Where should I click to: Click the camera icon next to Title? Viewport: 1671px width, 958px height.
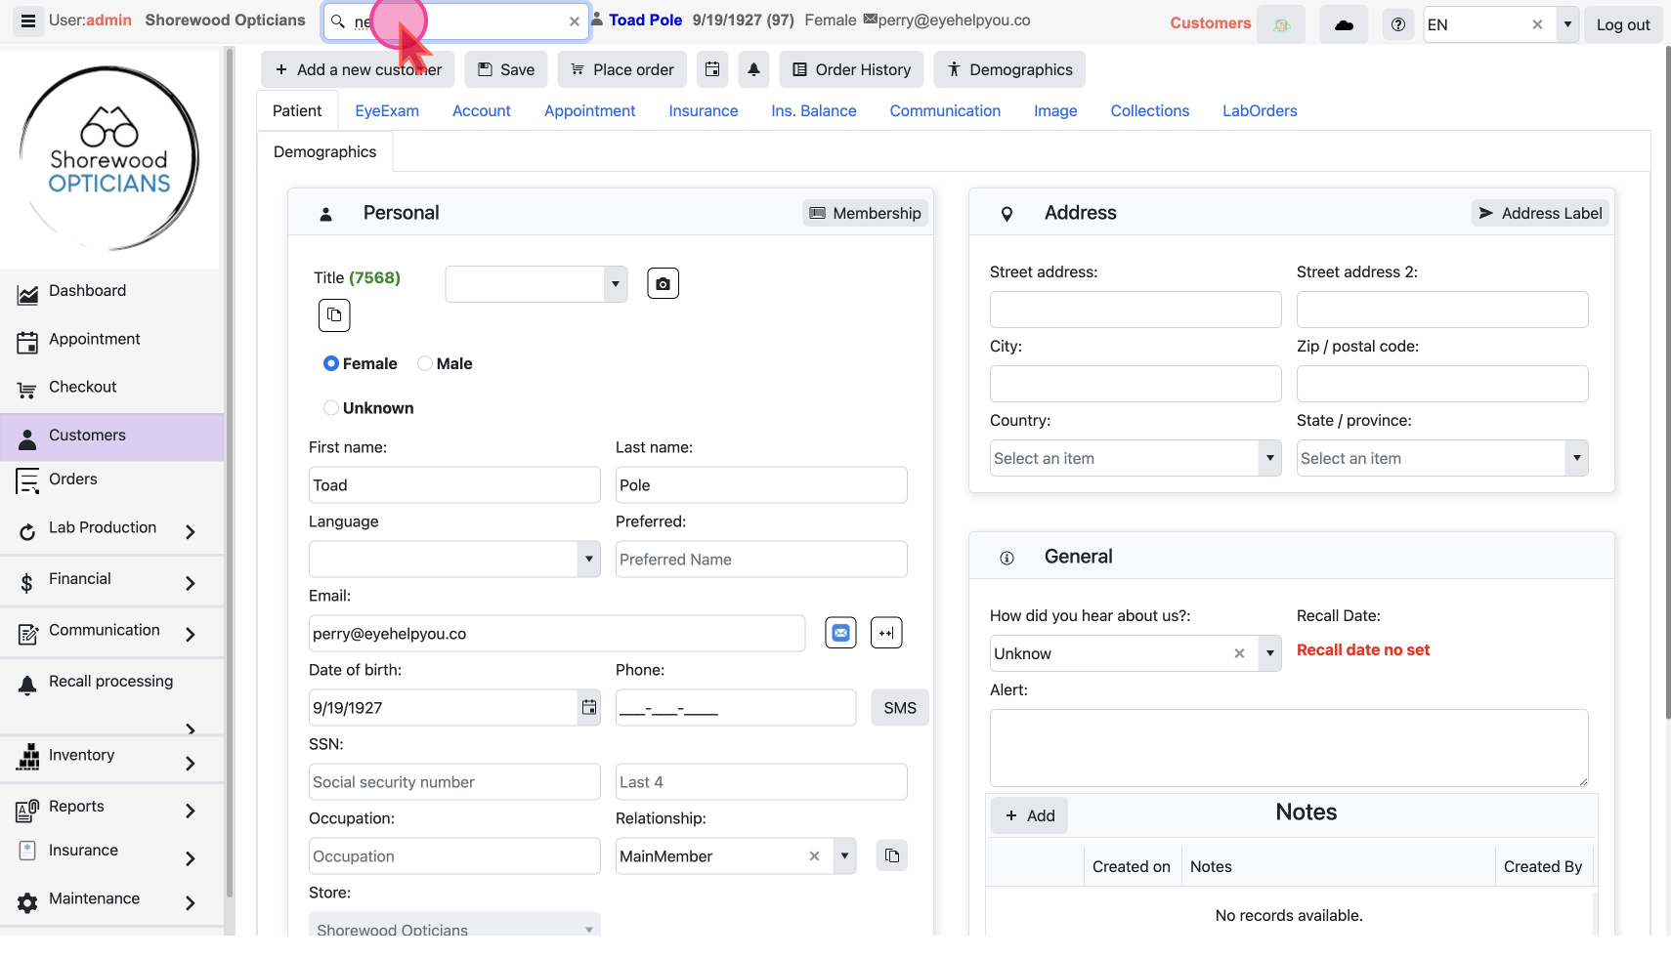coord(663,284)
